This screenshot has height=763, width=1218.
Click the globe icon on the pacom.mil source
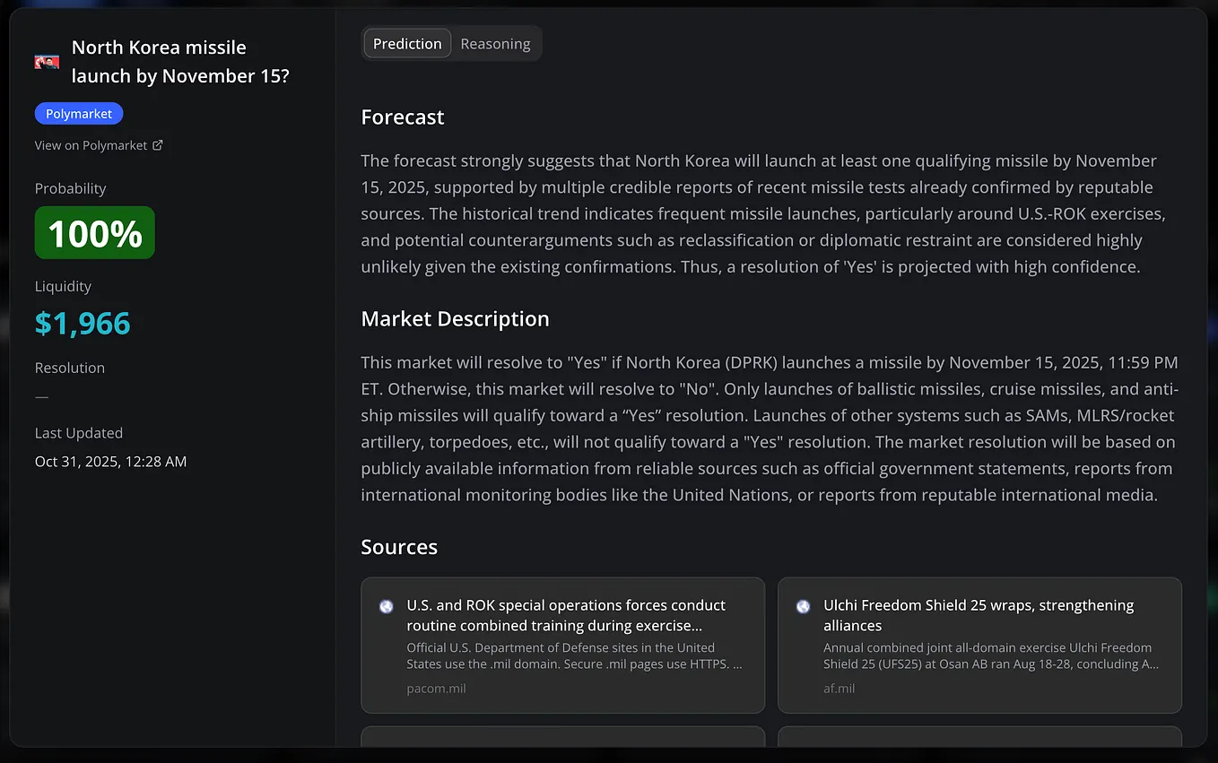click(x=386, y=606)
